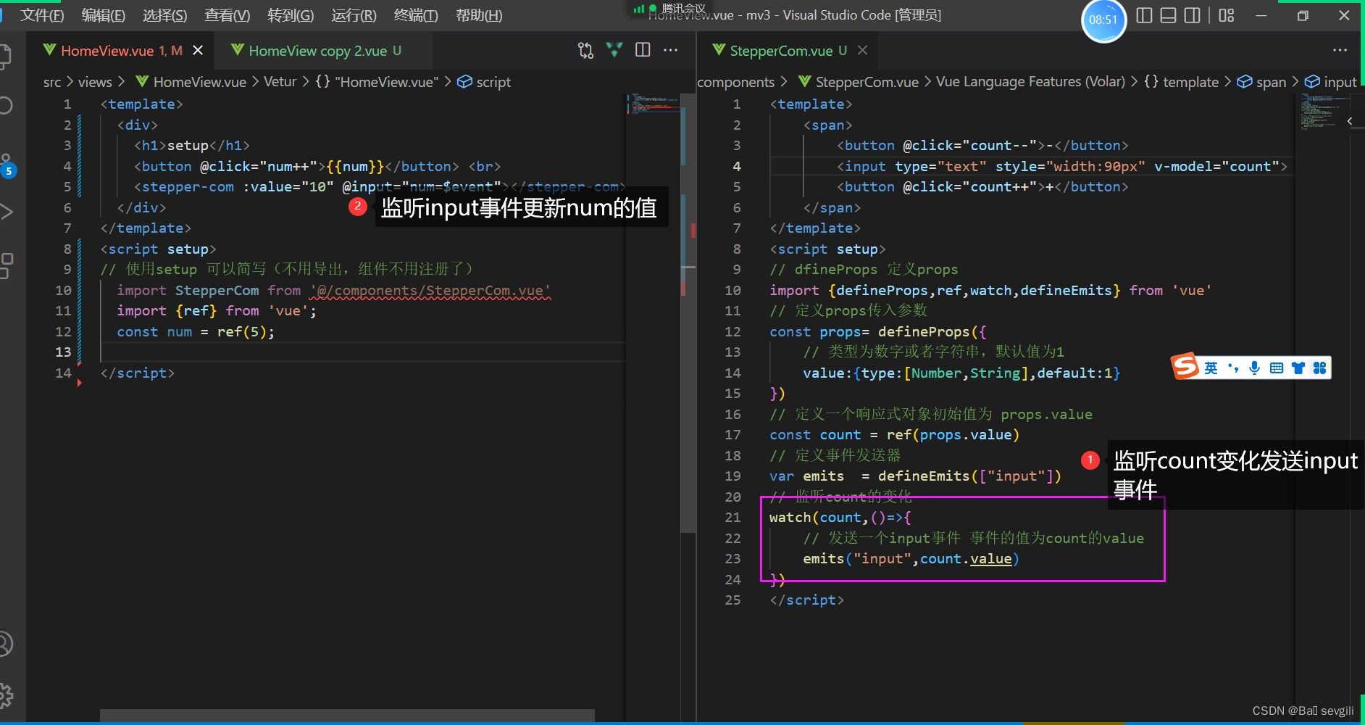Viewport: 1365px width, 725px height.
Task: Open the Run and Debug activity icon
Action: tap(6, 212)
